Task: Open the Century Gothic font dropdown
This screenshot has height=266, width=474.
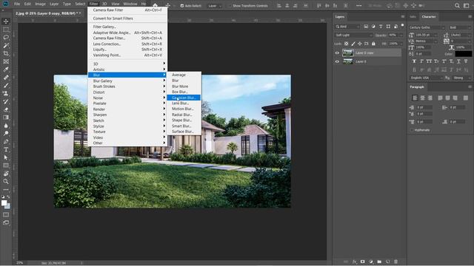Action: pos(427,27)
